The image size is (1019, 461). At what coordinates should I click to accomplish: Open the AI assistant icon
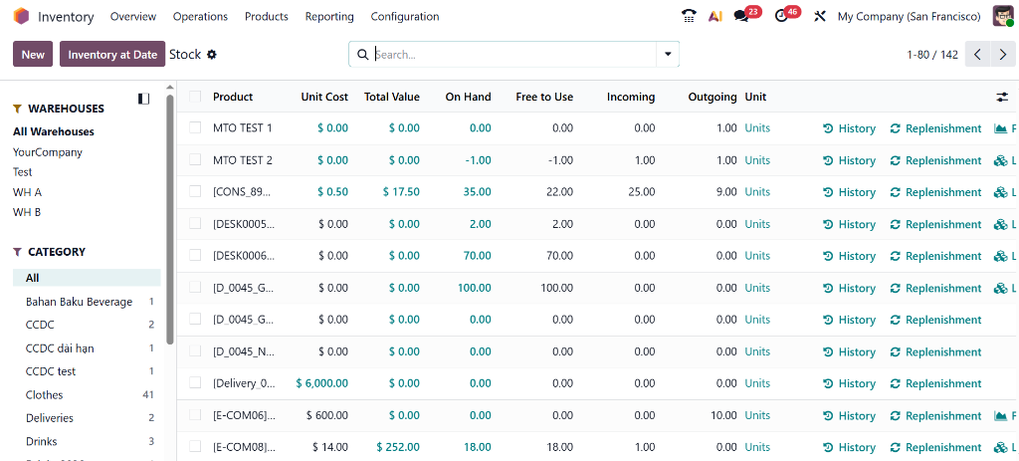coord(714,16)
